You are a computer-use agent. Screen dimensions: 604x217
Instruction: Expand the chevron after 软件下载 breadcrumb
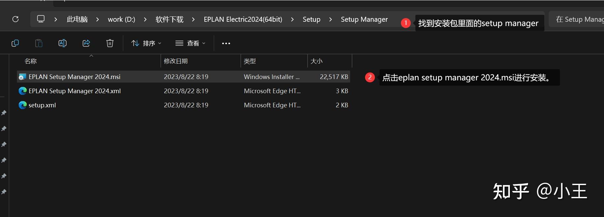pyautogui.click(x=193, y=19)
